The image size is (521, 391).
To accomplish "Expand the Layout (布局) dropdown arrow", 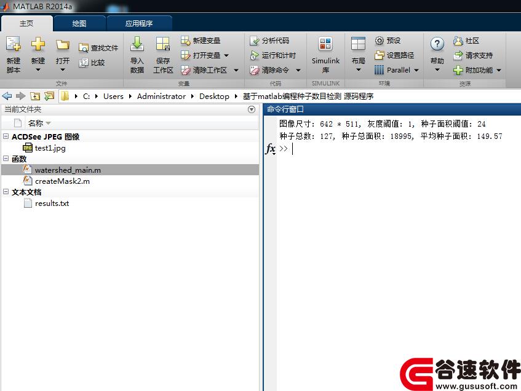I will 358,69.
